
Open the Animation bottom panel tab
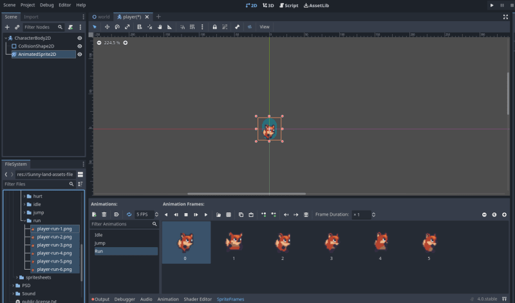168,299
